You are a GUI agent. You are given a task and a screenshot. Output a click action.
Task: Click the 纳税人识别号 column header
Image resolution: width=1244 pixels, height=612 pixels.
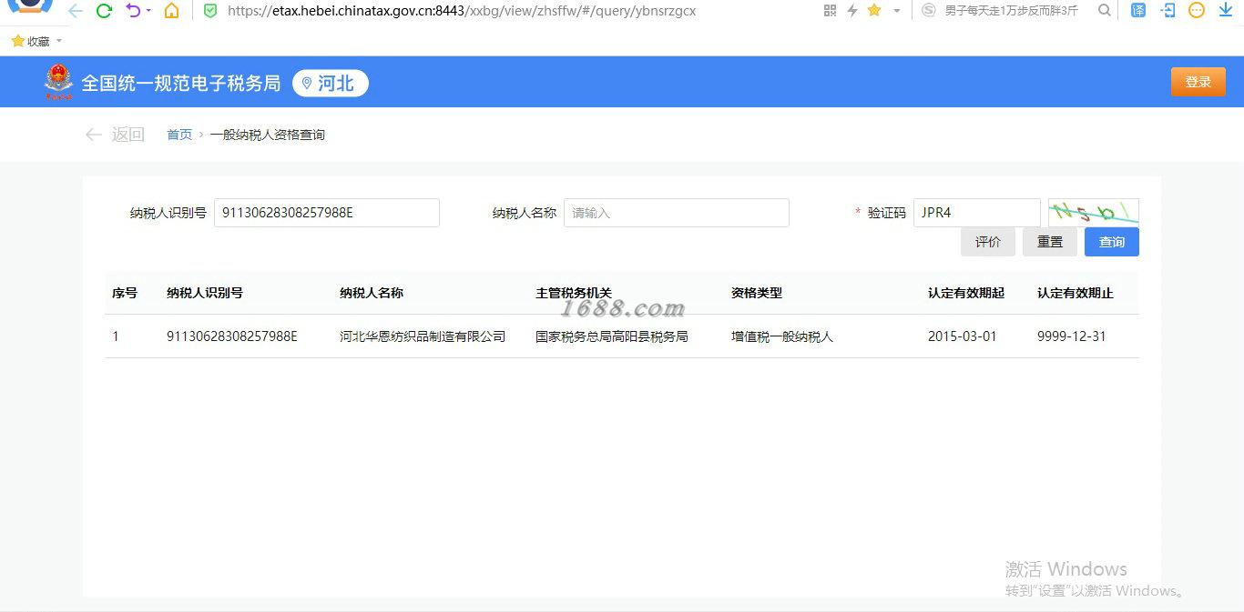coord(205,293)
